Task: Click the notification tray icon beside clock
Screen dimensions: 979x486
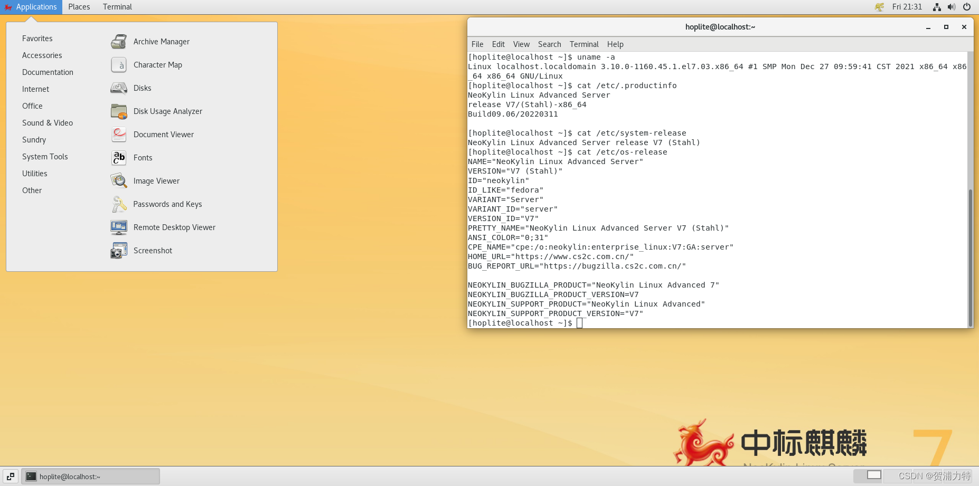Action: click(x=879, y=7)
